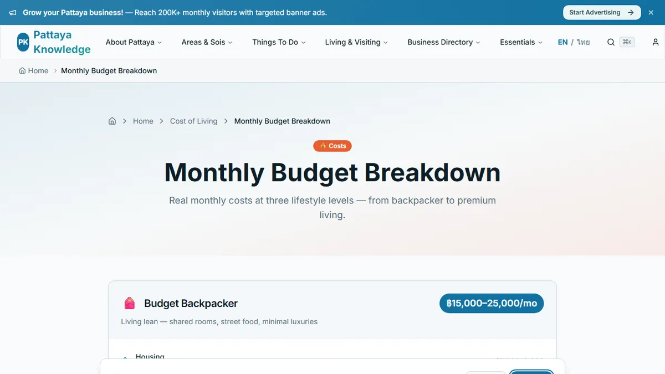Click the Costs category badge
Screen dimensions: 665x374
tap(332, 146)
